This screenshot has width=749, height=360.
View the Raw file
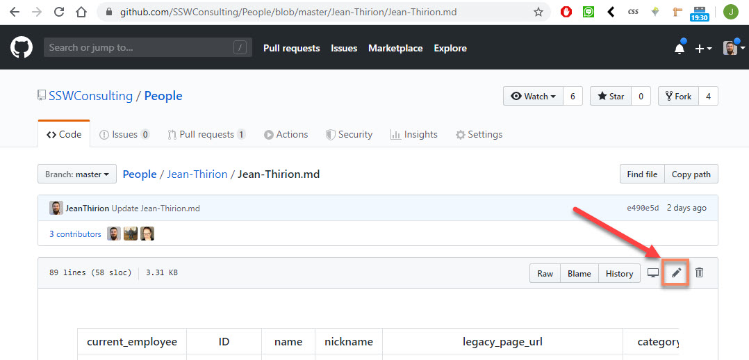(545, 273)
